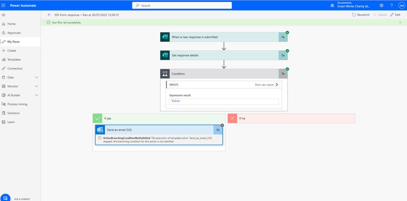Click the Forms icon on Get response details
The width and height of the screenshot is (407, 201).
165,55
